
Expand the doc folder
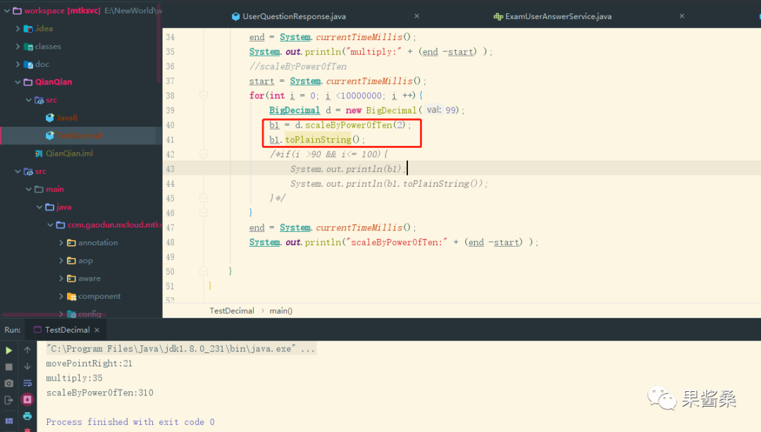tap(18, 64)
